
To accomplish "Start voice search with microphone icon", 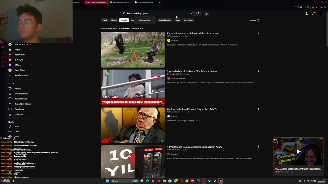I will 206,13.
